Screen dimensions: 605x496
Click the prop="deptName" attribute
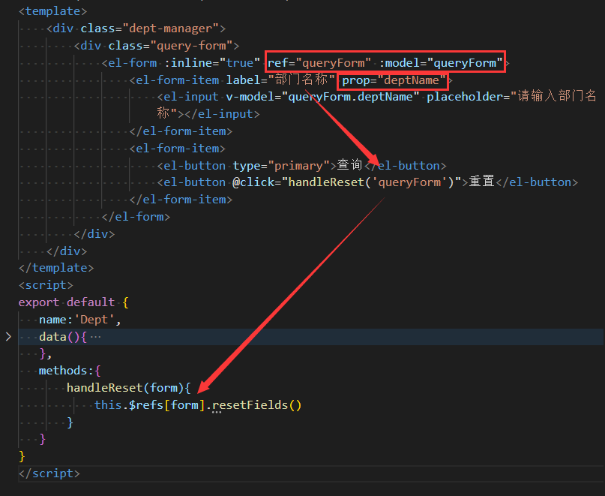pyautogui.click(x=394, y=80)
